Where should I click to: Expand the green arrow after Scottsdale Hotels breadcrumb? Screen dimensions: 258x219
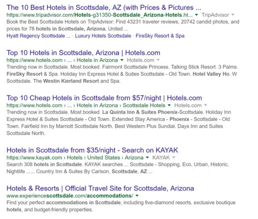click(169, 105)
